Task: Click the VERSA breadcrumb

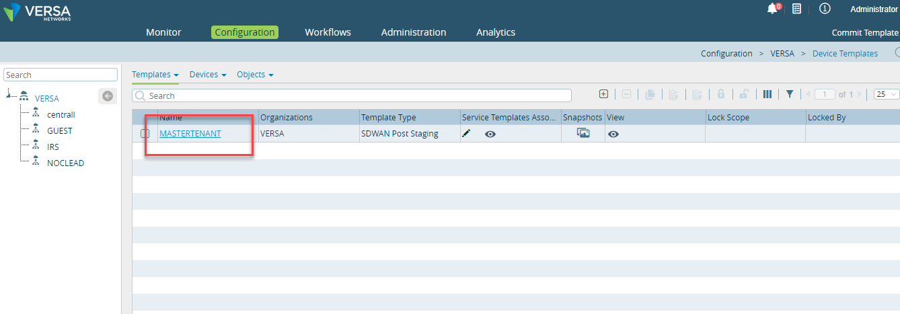Action: click(782, 54)
